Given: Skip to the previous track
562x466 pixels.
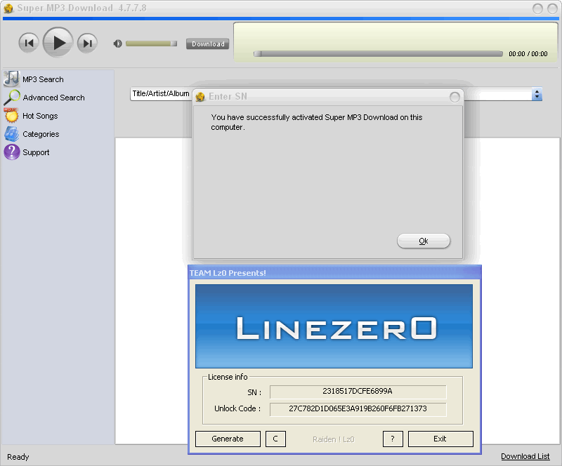Looking at the screenshot, I should tap(29, 44).
